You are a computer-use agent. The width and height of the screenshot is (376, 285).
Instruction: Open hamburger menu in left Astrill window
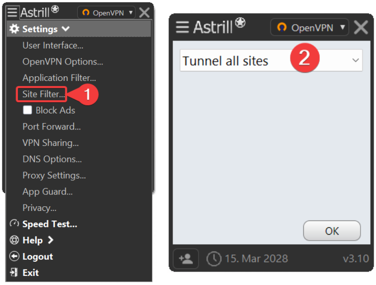(12, 12)
